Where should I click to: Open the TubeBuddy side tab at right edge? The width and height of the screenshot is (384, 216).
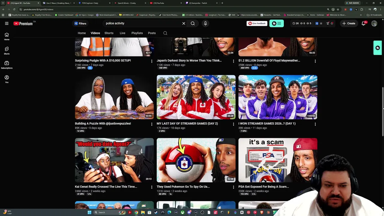tap(377, 48)
